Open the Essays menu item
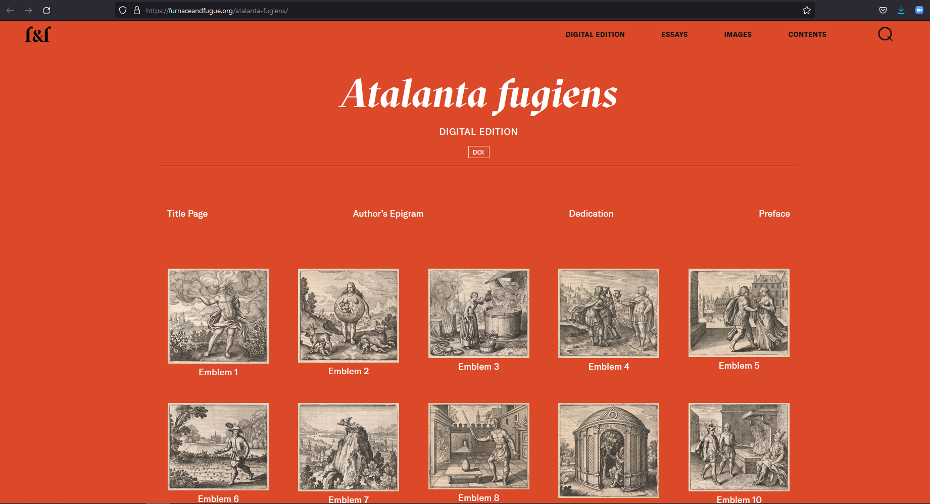930x504 pixels. tap(674, 34)
